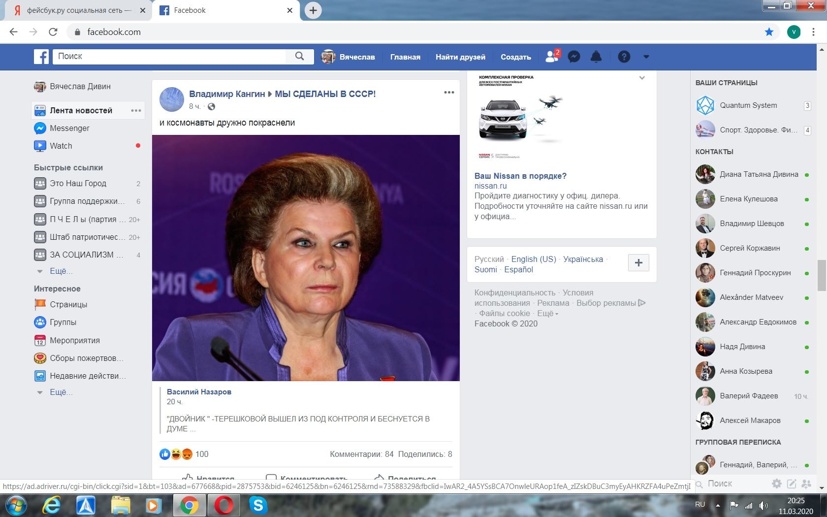The height and width of the screenshot is (517, 827).
Task: Open the notifications bell
Action: (x=596, y=57)
